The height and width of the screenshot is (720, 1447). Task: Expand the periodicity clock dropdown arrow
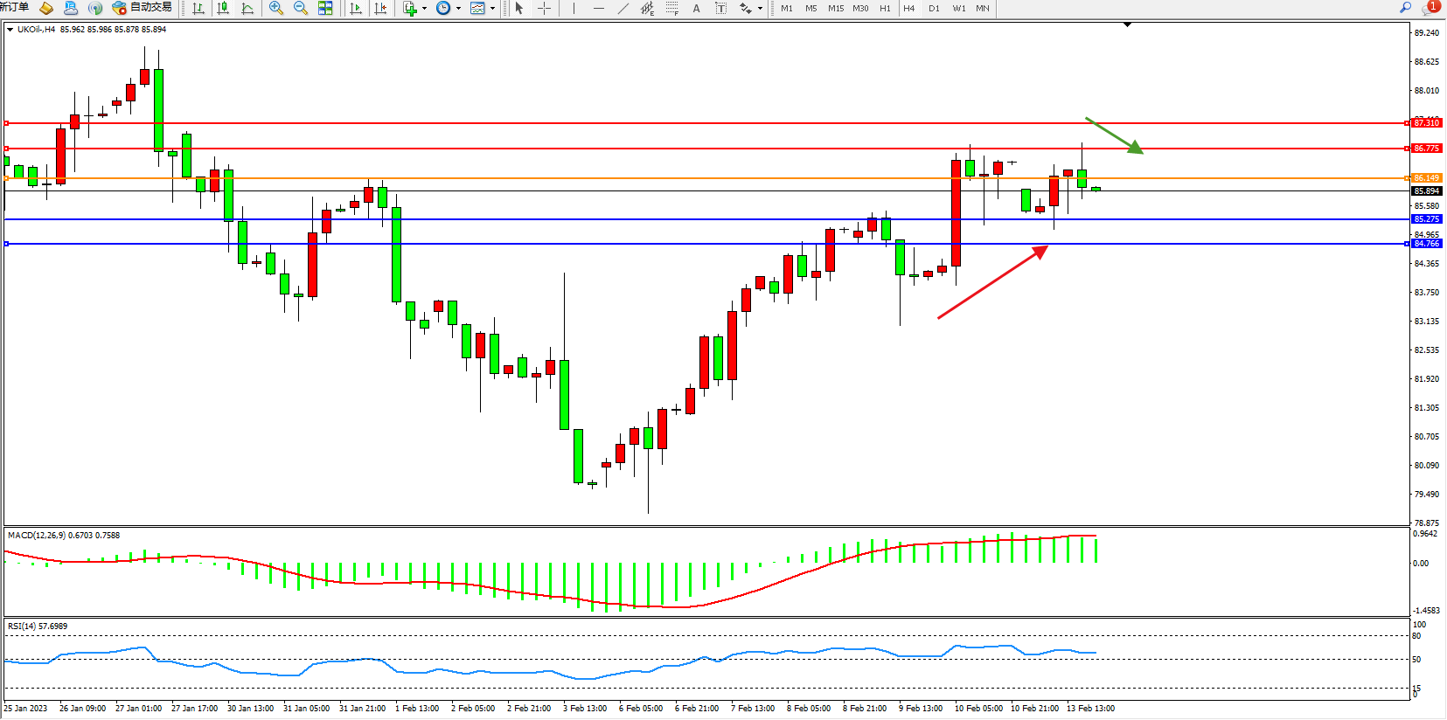[458, 8]
